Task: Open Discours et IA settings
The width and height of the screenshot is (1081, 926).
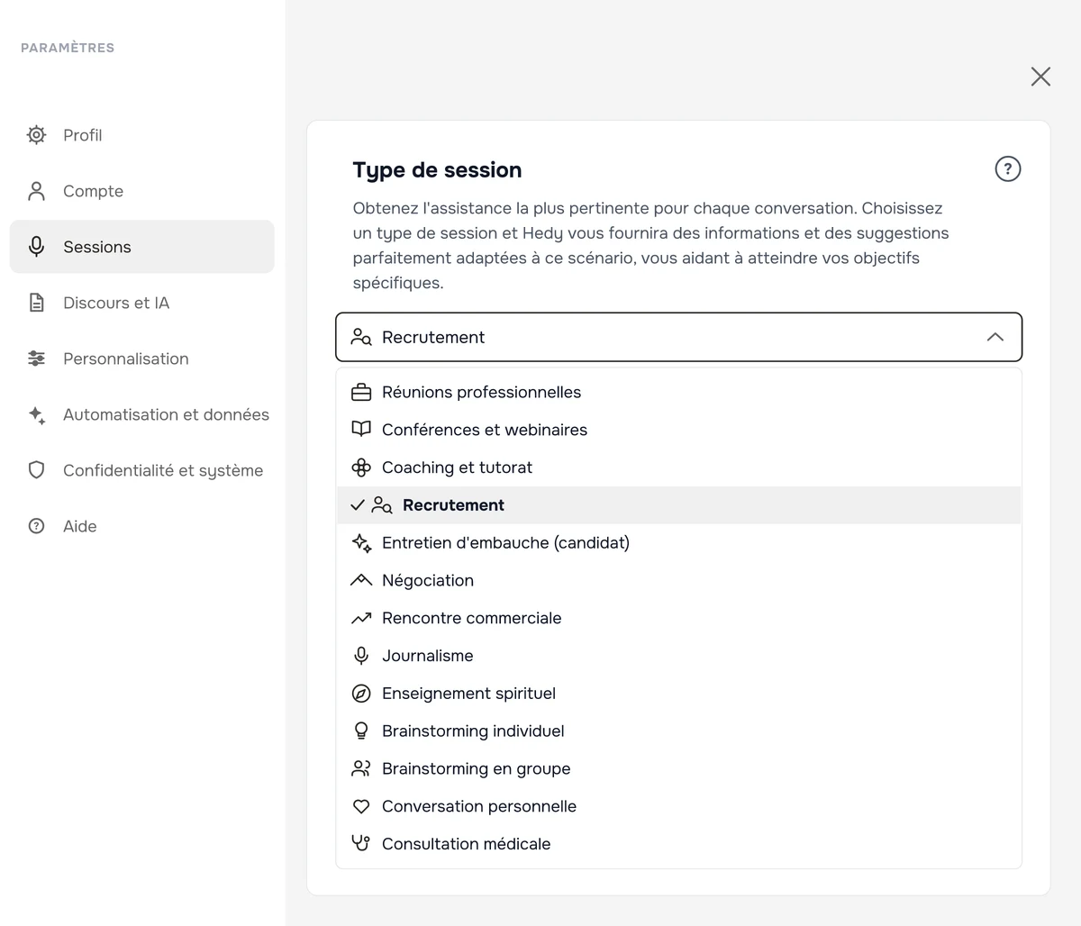Action: click(x=142, y=303)
